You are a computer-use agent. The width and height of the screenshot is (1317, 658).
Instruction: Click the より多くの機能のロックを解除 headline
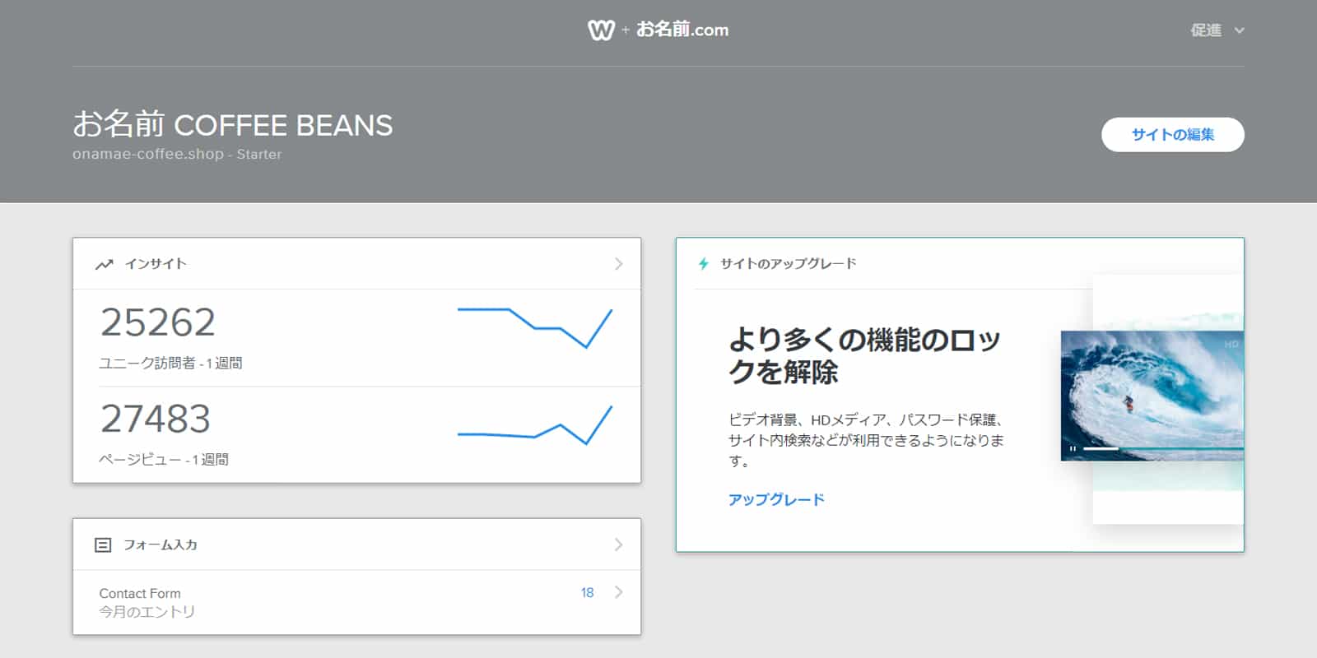point(864,355)
